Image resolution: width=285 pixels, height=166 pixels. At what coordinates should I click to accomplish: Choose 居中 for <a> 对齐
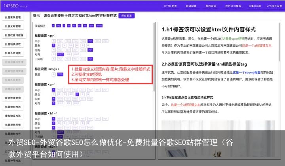(x=68, y=103)
